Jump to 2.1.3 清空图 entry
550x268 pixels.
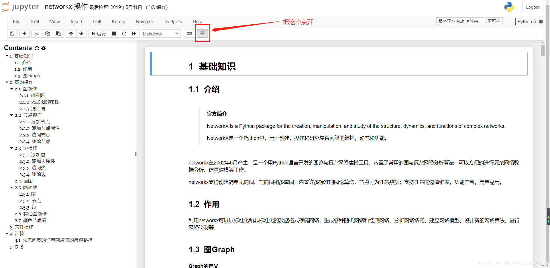(x=32, y=108)
